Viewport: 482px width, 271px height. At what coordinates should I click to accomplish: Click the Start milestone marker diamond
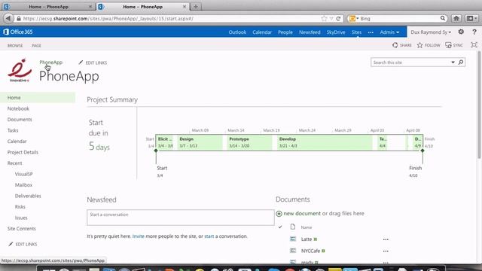click(x=156, y=151)
